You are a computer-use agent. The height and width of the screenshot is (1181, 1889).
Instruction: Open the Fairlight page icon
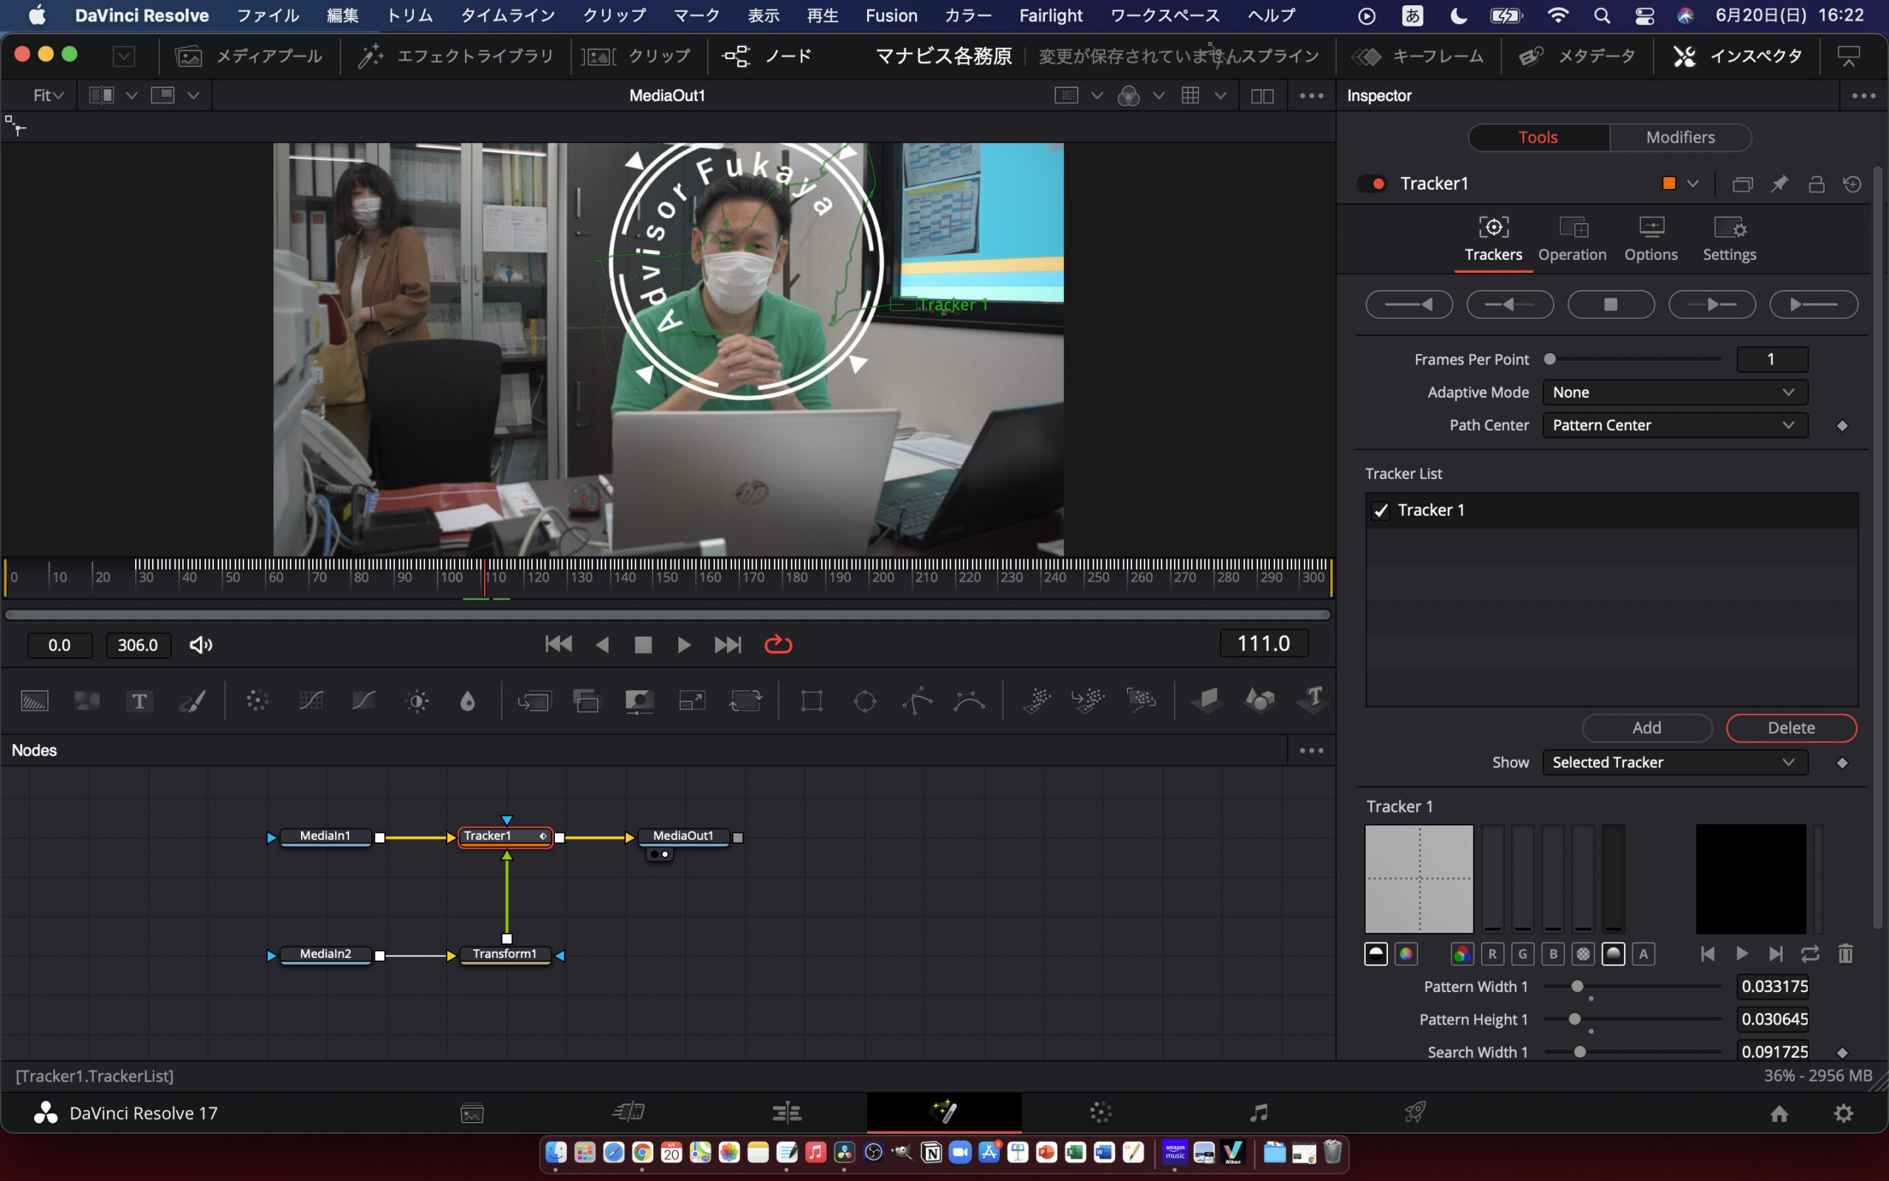(x=1258, y=1112)
